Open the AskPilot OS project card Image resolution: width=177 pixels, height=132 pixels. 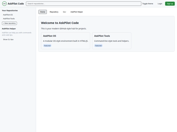tap(66, 41)
